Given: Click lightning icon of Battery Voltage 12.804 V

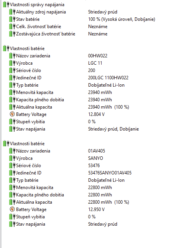Looking at the screenshot, I should click(x=12, y=114).
